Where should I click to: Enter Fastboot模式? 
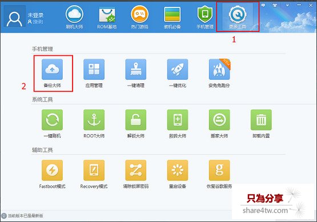tap(52, 170)
